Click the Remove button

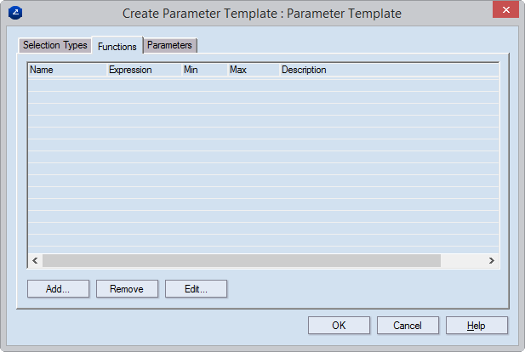click(x=127, y=289)
